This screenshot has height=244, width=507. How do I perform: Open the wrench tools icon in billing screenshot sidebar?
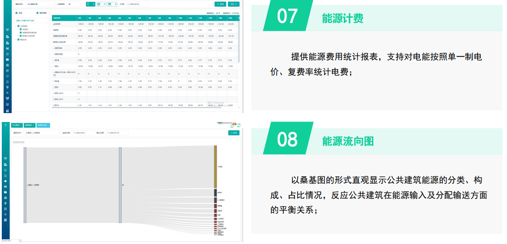8,93
